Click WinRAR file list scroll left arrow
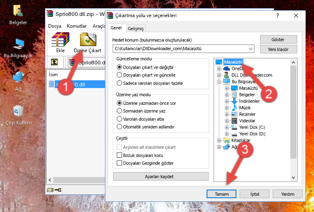Screen dimensions: 314x212 click(x=50, y=180)
